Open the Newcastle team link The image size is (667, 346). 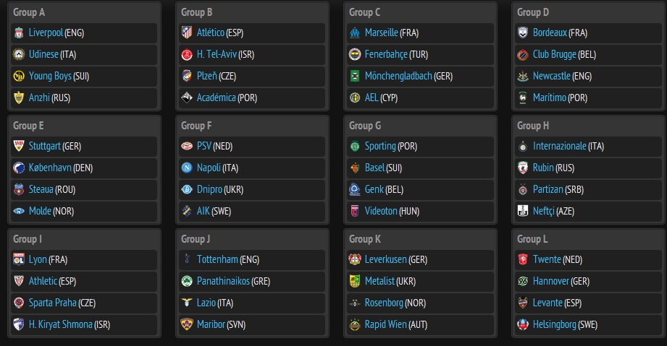(x=552, y=76)
